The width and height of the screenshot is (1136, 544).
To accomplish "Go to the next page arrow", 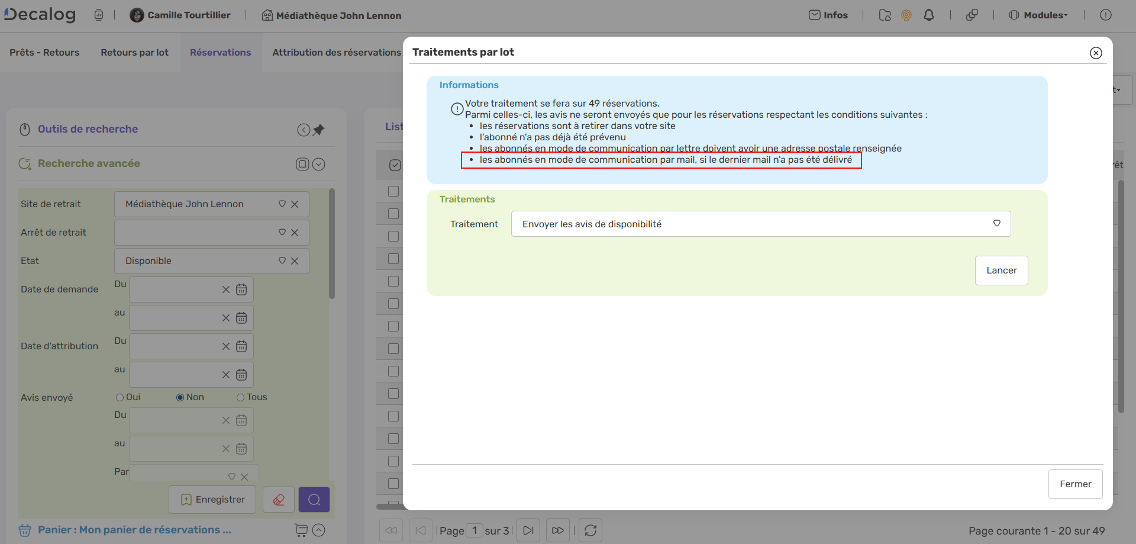I will point(528,530).
